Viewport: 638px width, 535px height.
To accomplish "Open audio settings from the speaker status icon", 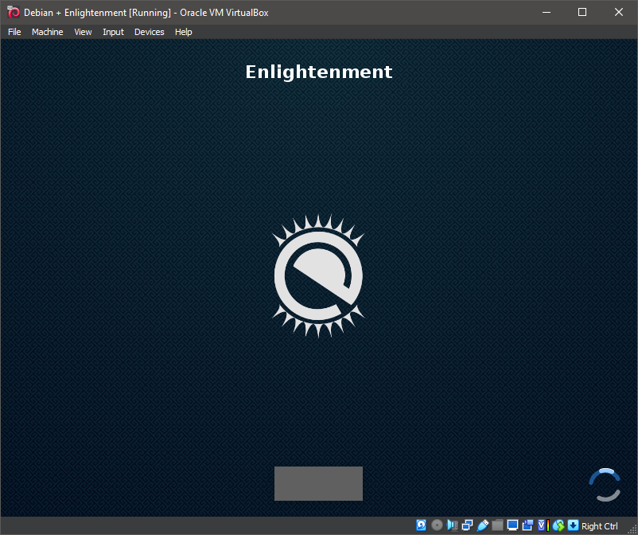I will (452, 525).
